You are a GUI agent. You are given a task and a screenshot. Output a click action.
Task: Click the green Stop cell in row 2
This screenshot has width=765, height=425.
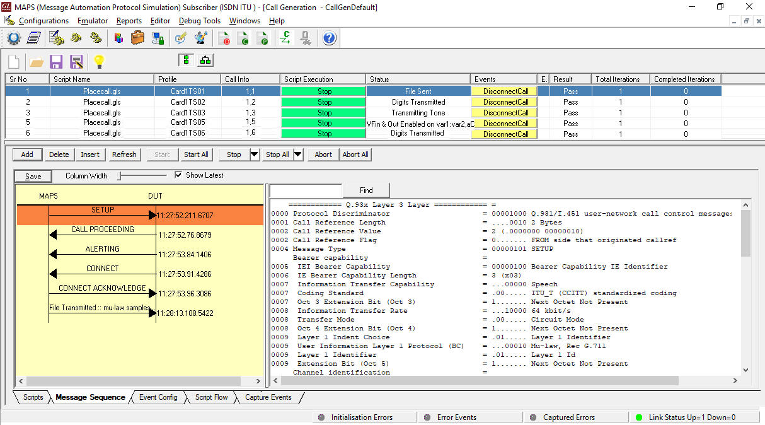[324, 102]
